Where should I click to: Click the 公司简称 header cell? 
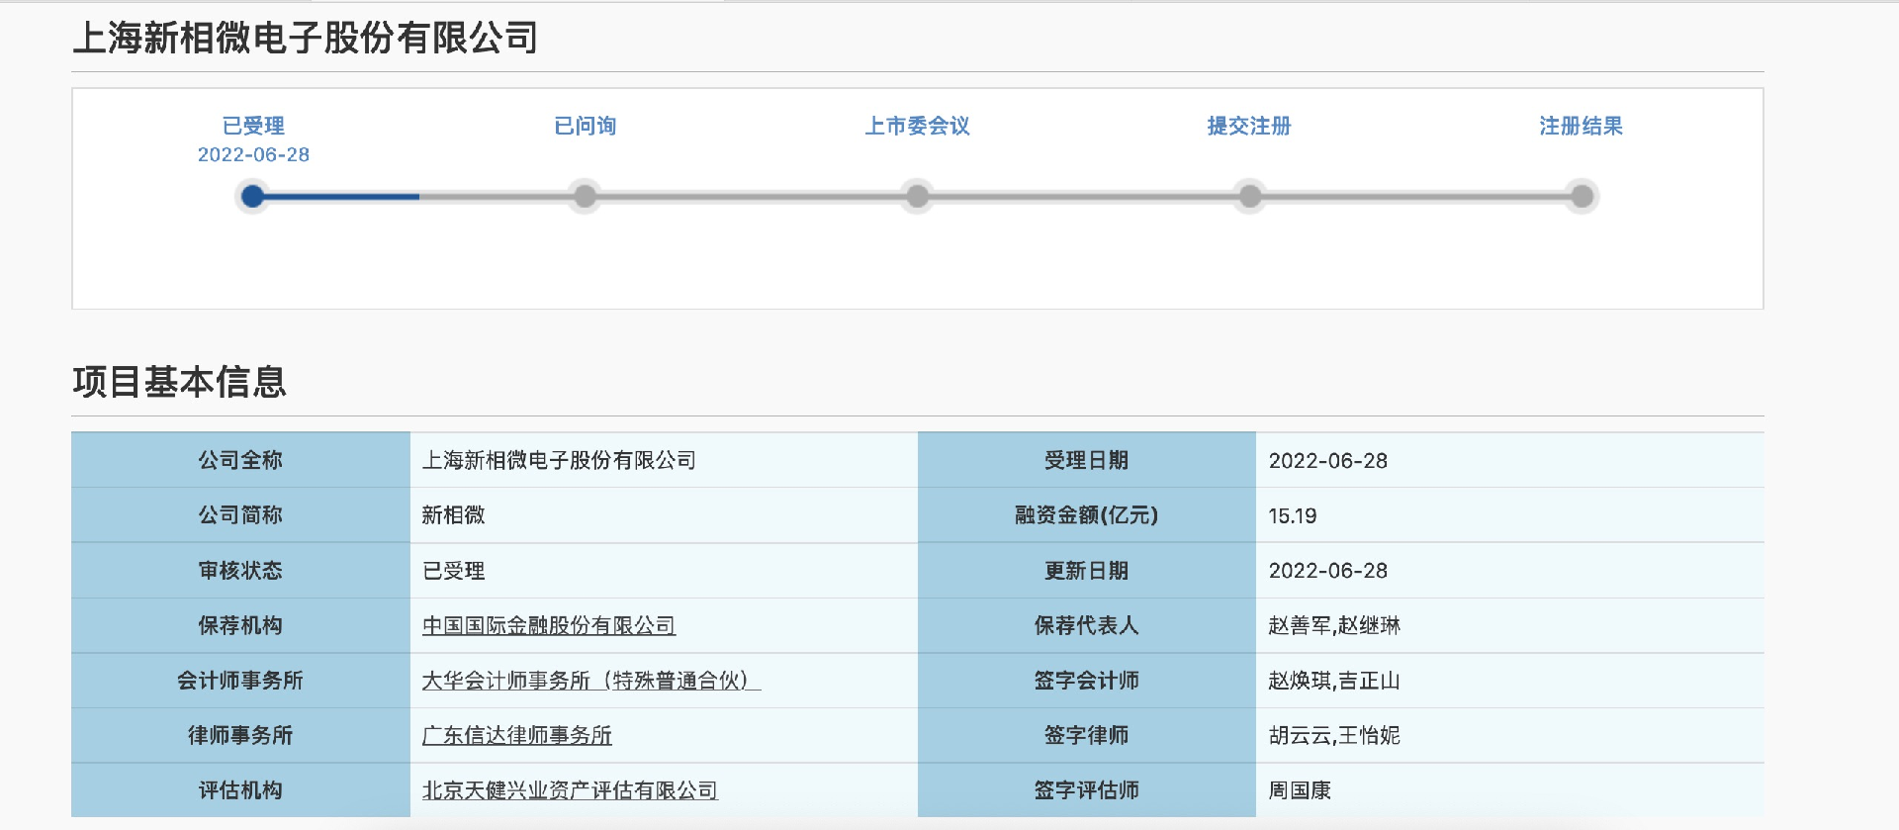coord(240,515)
